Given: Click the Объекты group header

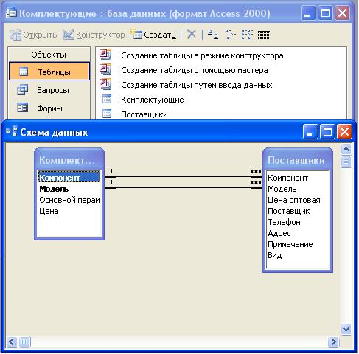Looking at the screenshot, I should tap(49, 55).
